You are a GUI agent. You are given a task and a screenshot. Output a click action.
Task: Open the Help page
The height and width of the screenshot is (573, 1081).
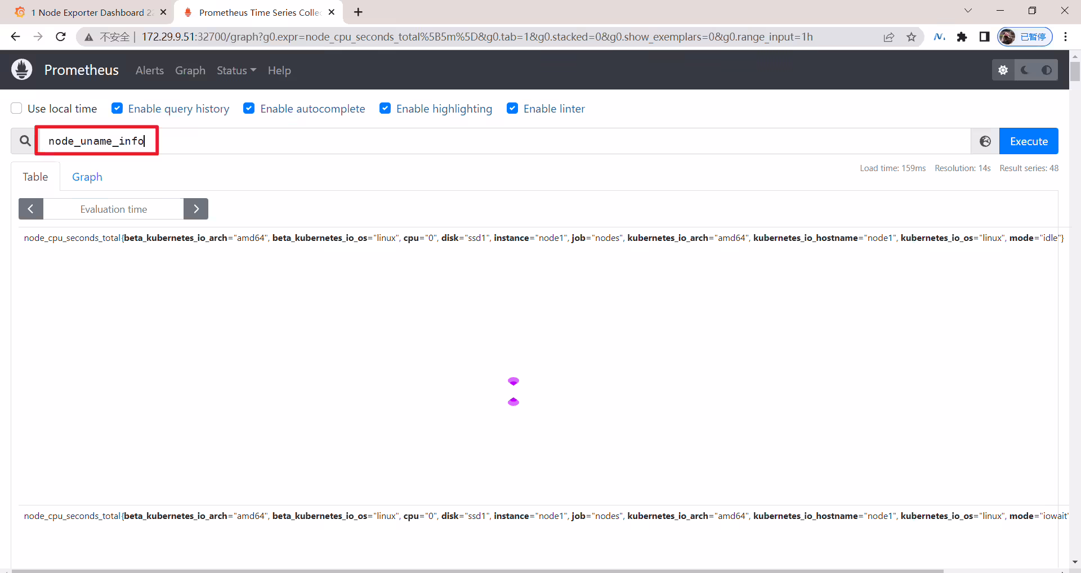(279, 70)
